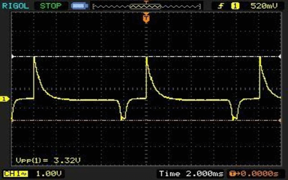The height and width of the screenshot is (180, 288).
Task: Click the blue battery status icon
Action: coord(79,6)
